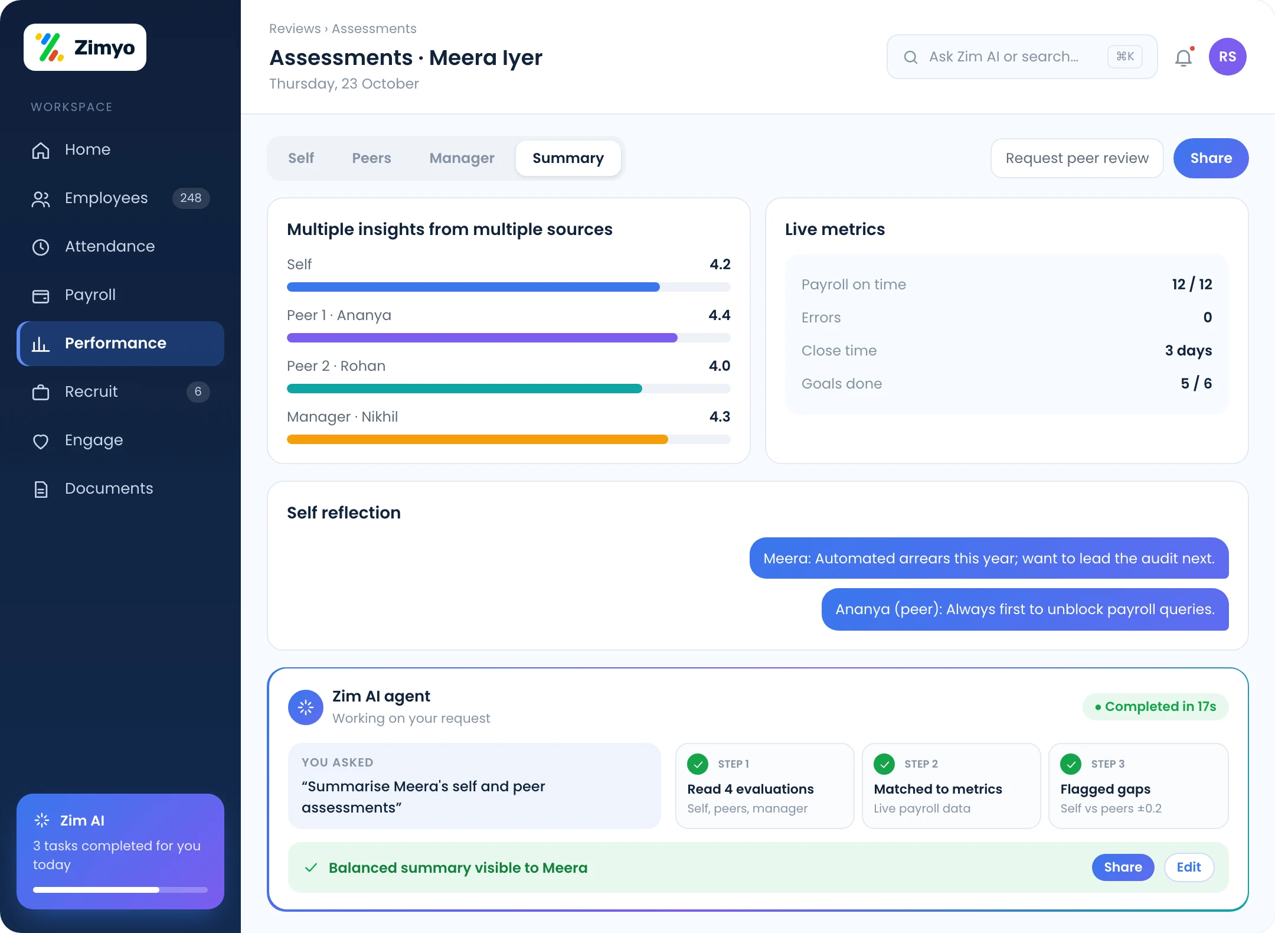
Task: Click Zim AI tasks progress bar
Action: 120,890
